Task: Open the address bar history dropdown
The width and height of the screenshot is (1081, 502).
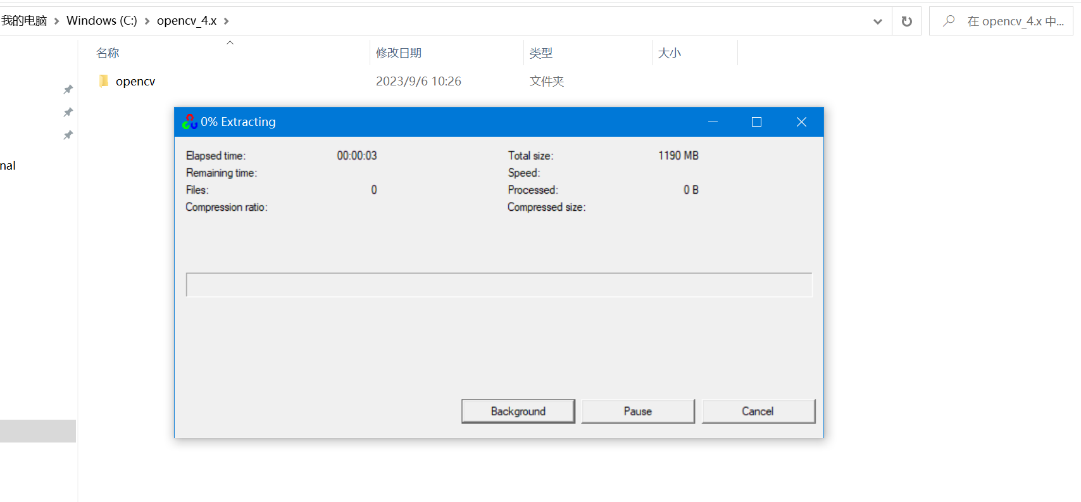Action: (x=877, y=22)
